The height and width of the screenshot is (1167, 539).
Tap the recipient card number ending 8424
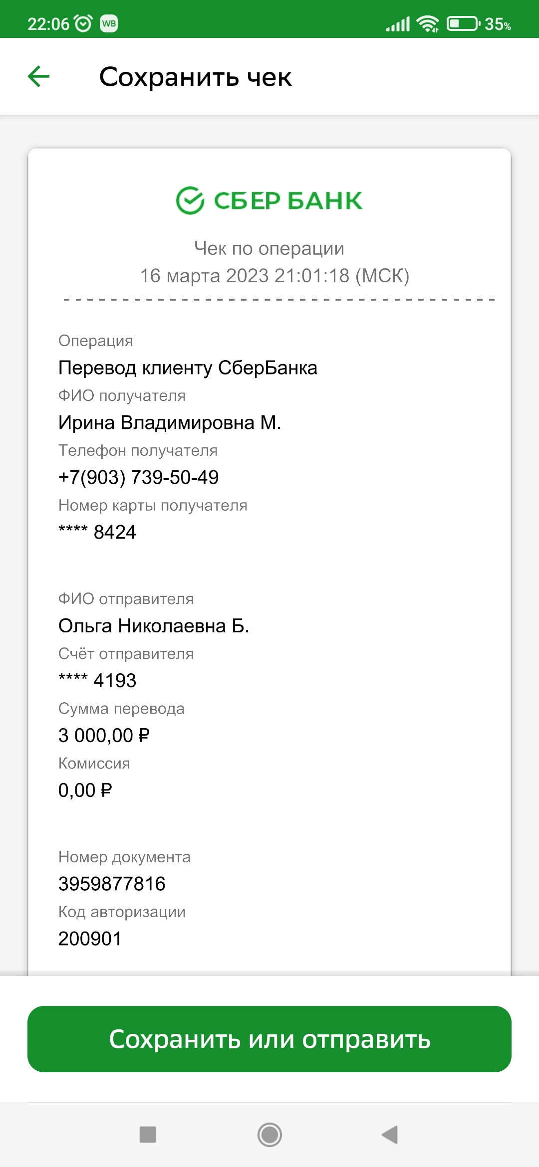[x=97, y=532]
